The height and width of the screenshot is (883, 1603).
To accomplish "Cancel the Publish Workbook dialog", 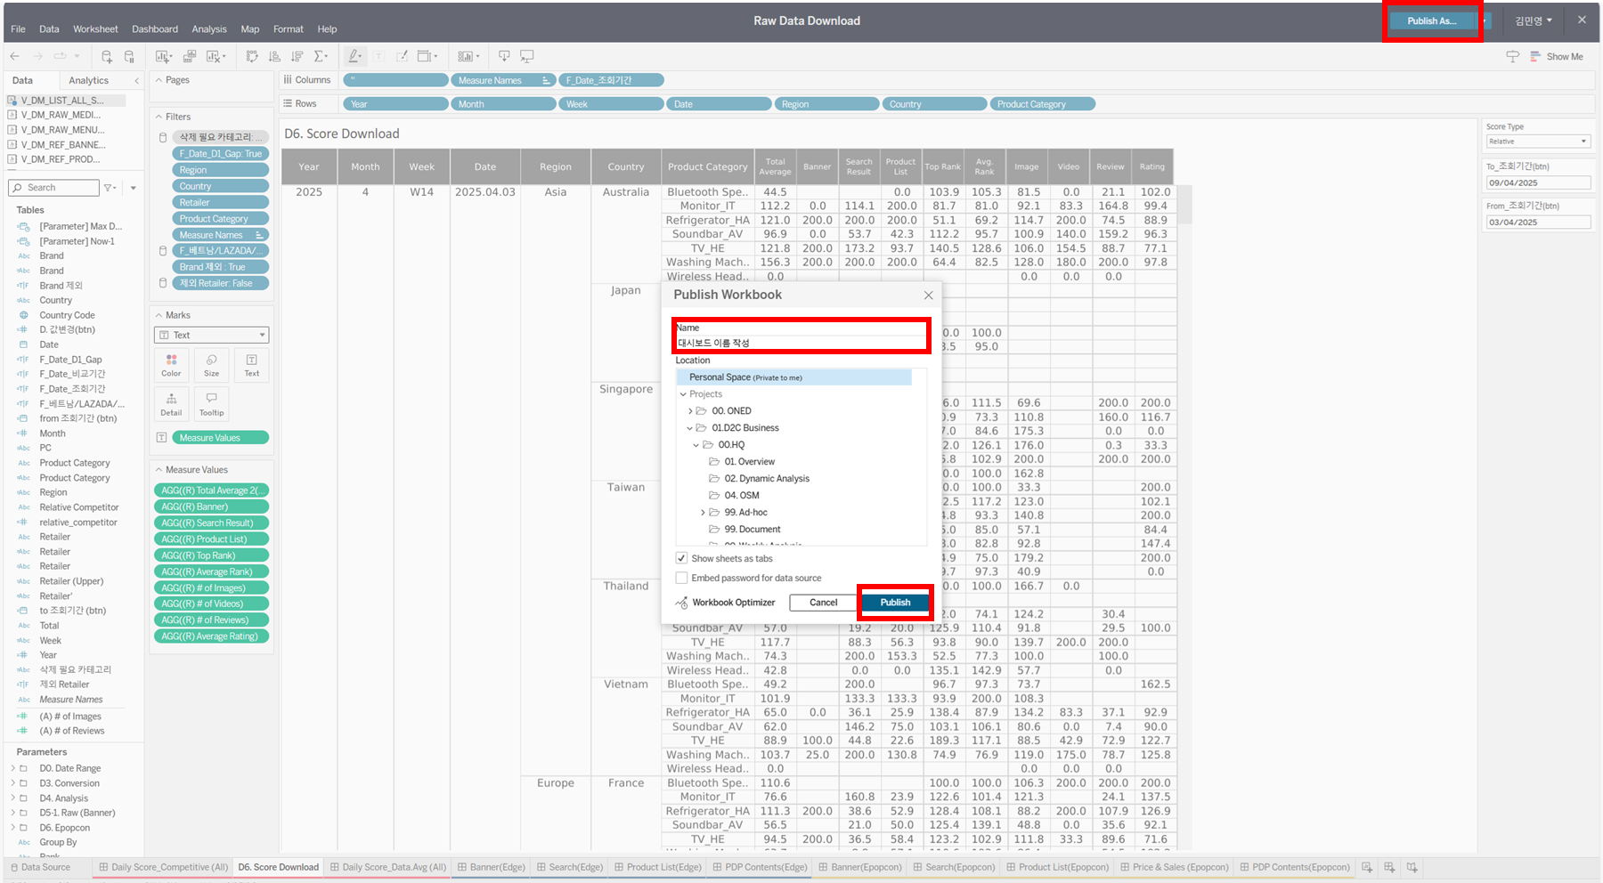I will [x=823, y=603].
